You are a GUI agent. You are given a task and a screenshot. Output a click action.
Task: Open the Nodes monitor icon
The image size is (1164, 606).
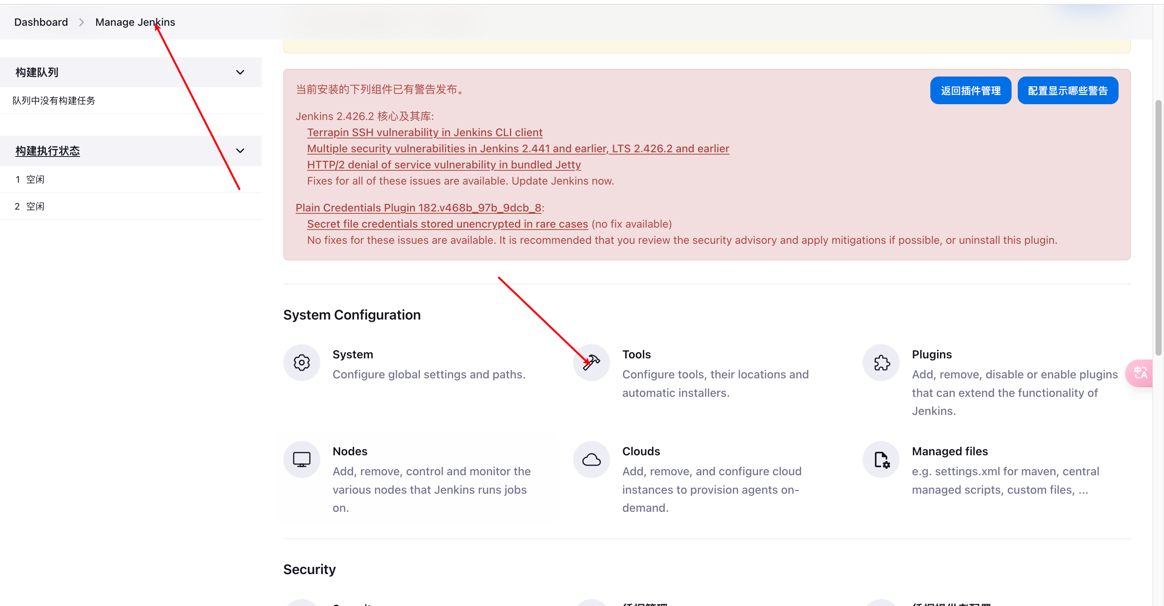point(301,459)
